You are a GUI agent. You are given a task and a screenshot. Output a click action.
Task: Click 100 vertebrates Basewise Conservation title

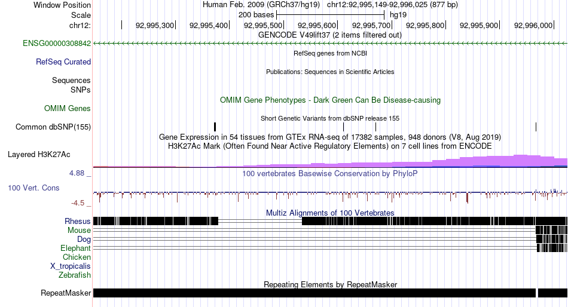330,173
